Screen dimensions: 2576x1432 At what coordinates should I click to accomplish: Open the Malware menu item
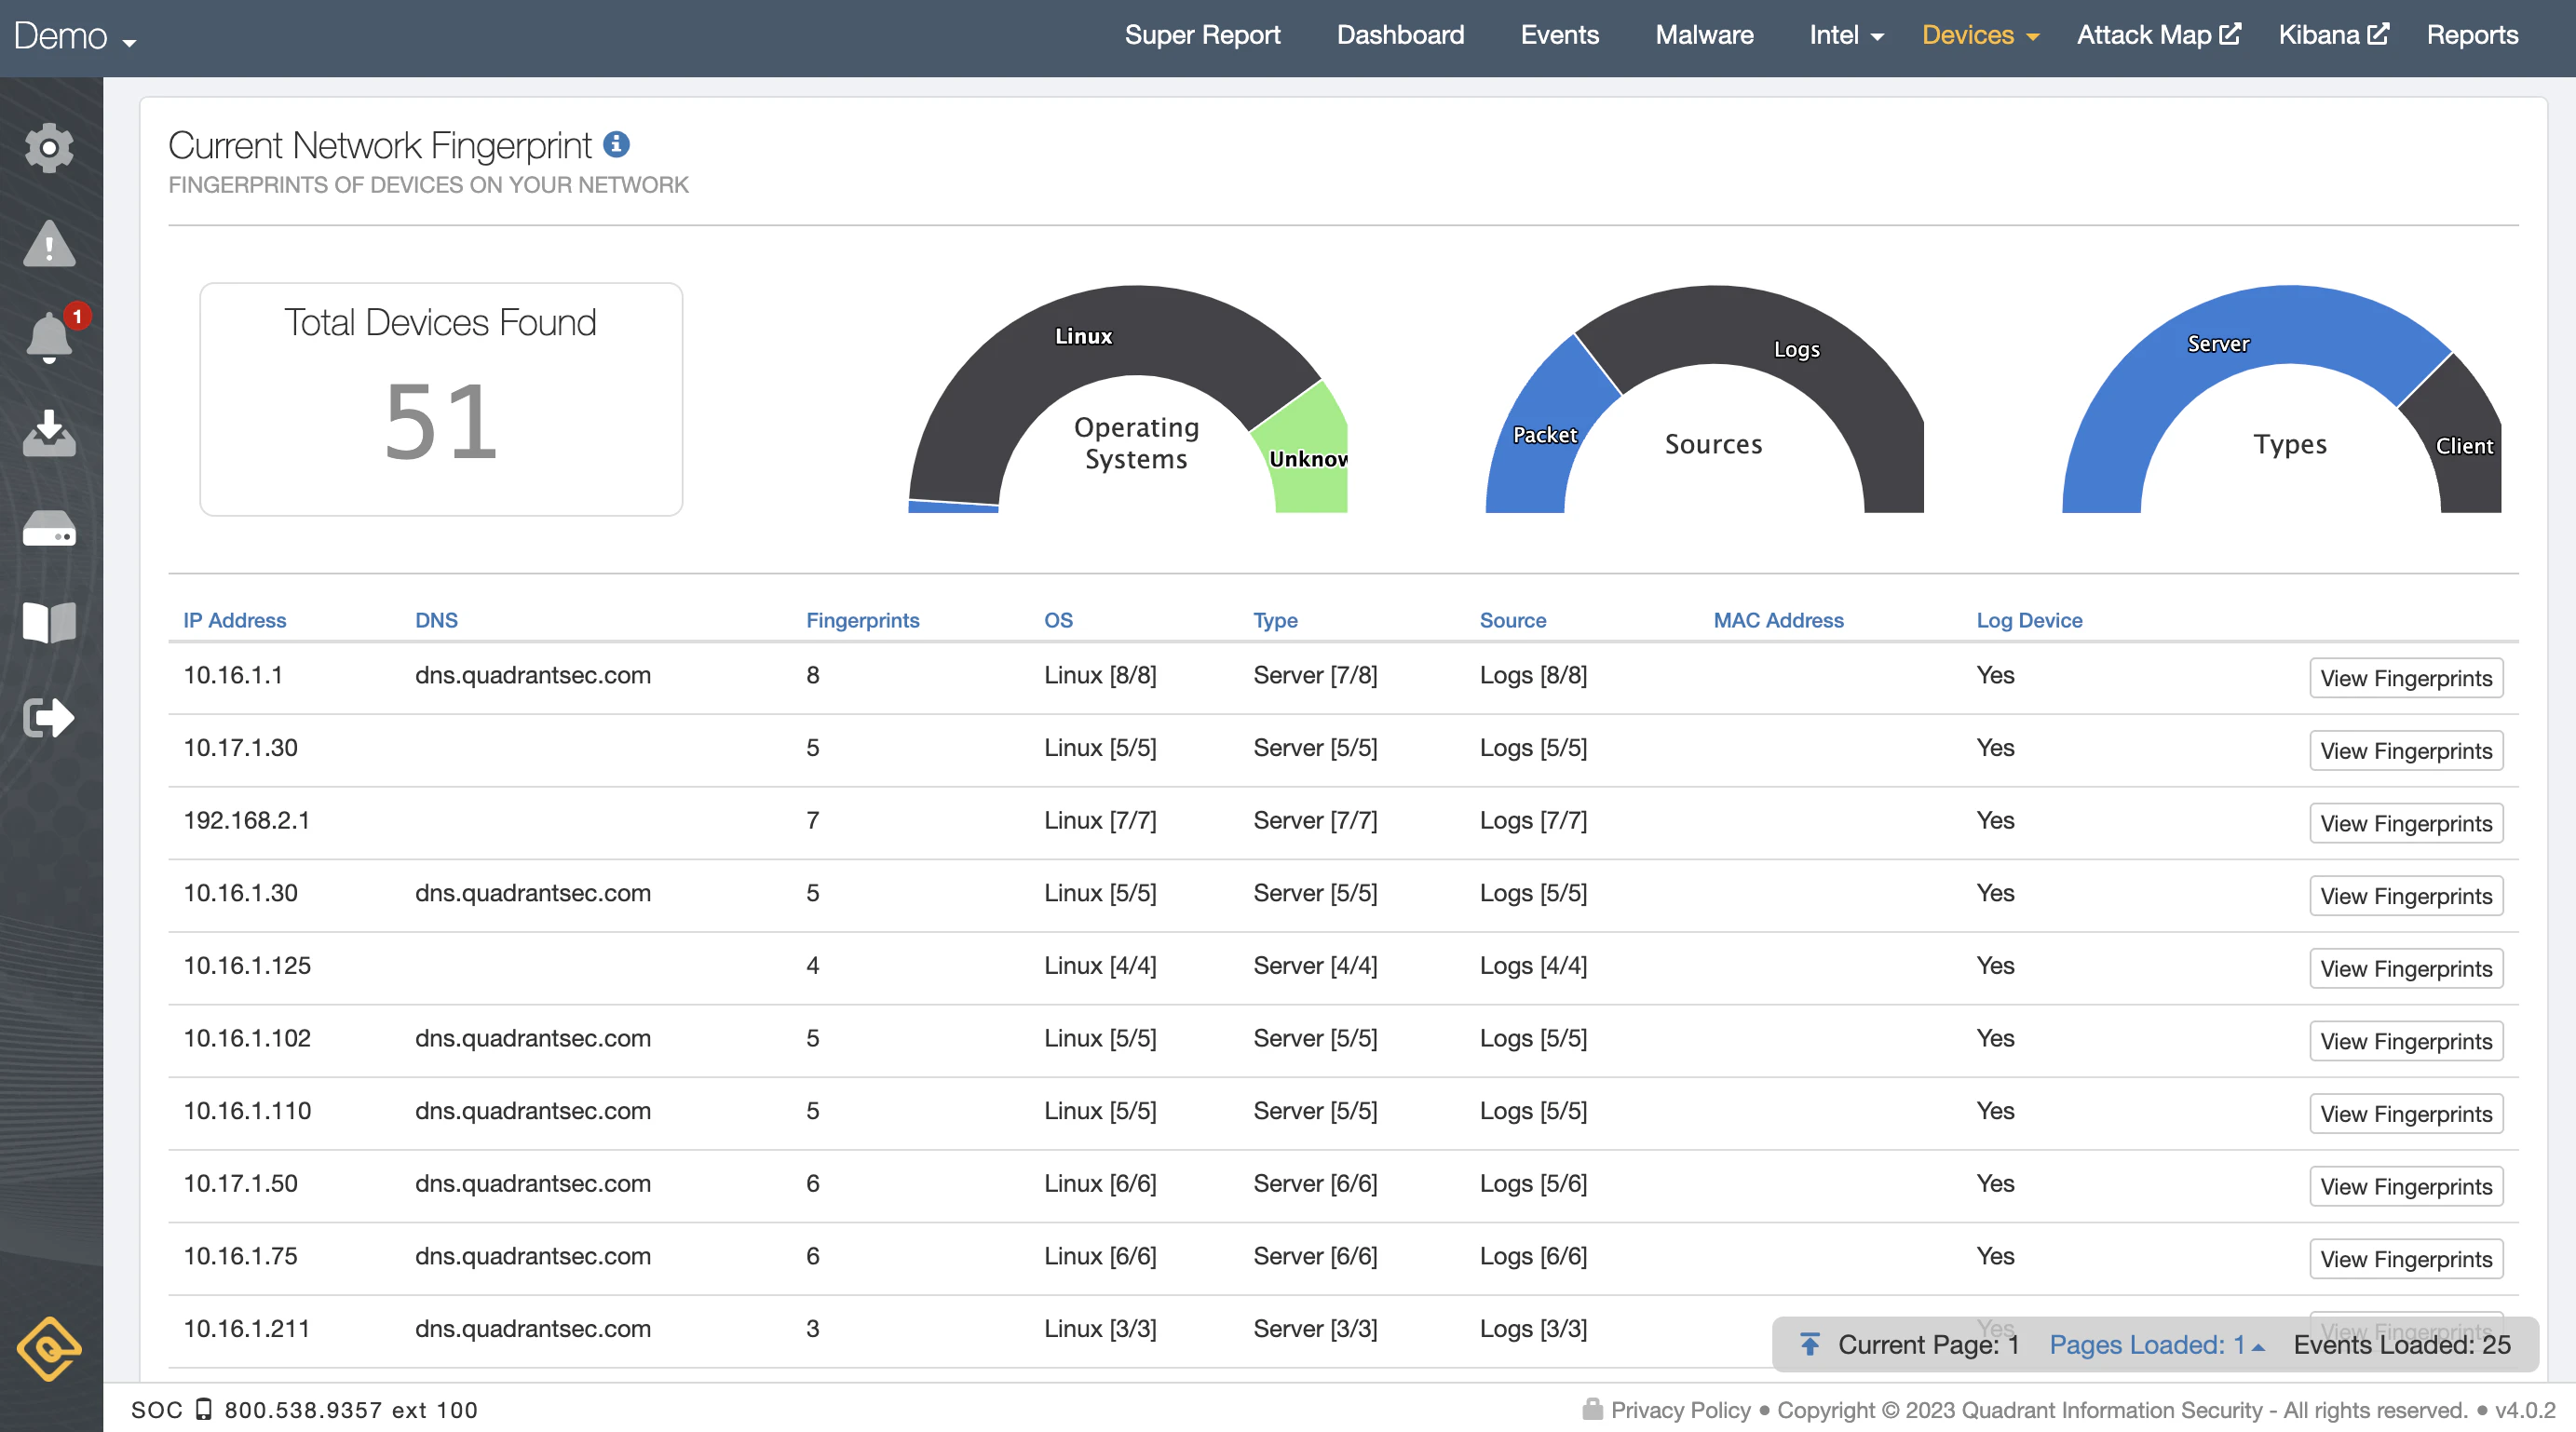click(1704, 35)
